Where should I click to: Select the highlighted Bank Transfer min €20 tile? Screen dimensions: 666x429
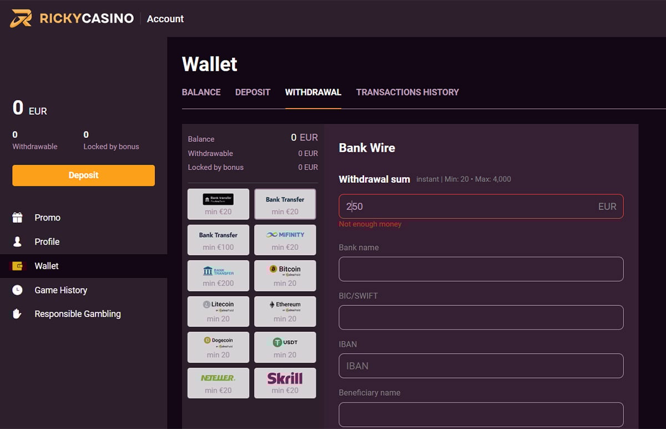[x=285, y=204]
